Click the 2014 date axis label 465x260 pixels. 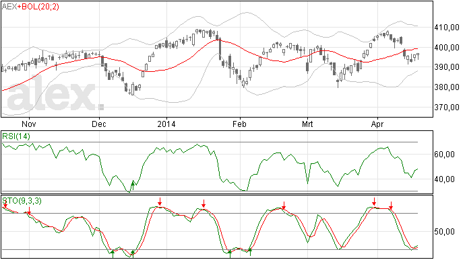coord(166,124)
